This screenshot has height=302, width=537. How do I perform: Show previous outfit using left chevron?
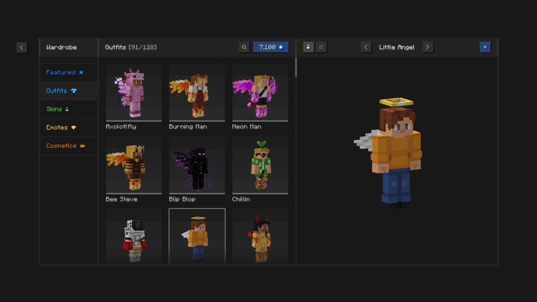366,47
